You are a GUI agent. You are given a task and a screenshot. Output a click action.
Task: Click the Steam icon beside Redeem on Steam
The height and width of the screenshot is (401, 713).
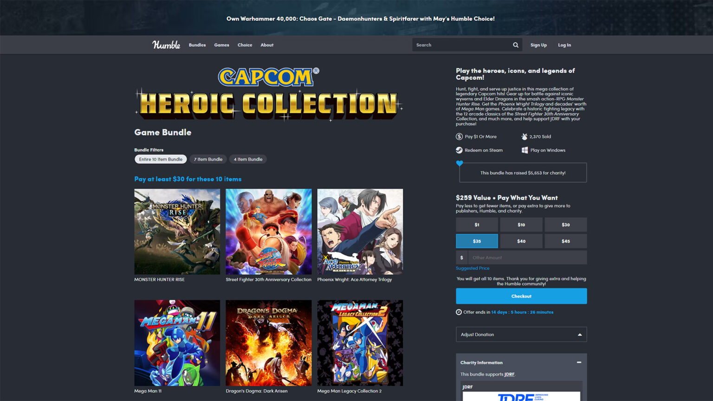click(x=460, y=150)
